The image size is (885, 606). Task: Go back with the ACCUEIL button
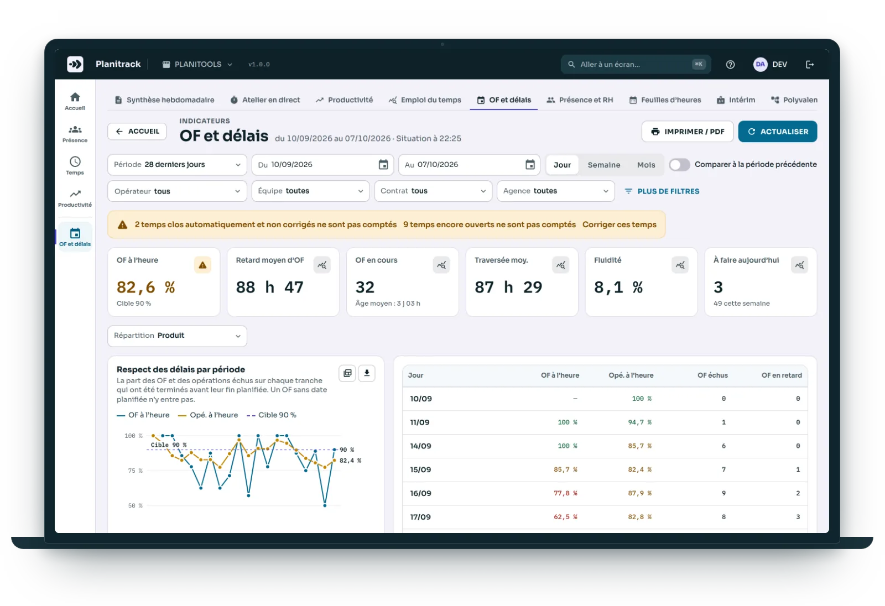click(x=137, y=132)
